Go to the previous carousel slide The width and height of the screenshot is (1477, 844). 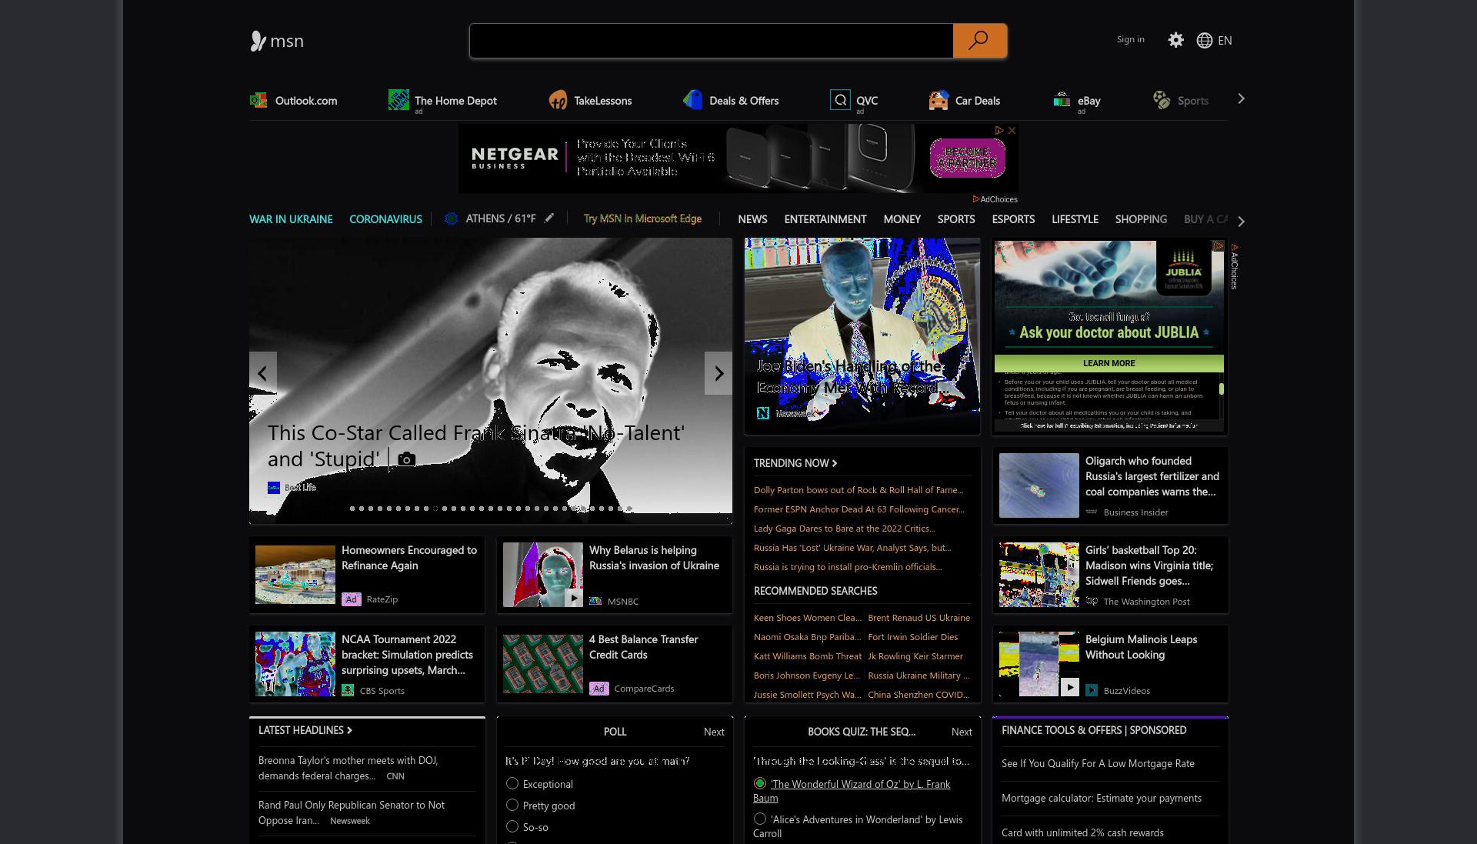[262, 373]
